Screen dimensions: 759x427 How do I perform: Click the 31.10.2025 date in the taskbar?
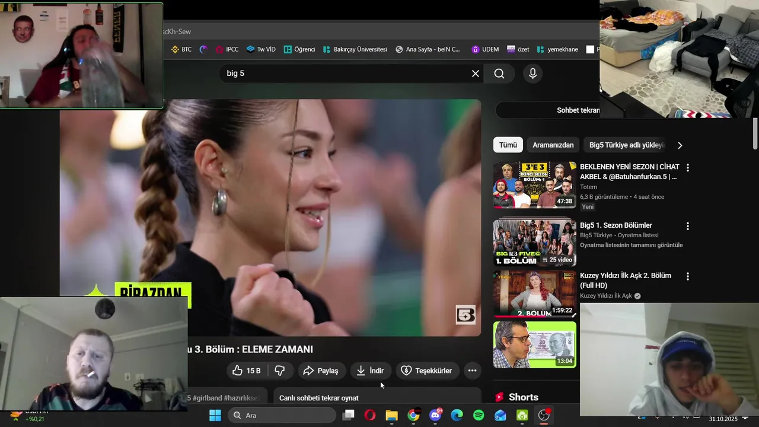pos(723,419)
